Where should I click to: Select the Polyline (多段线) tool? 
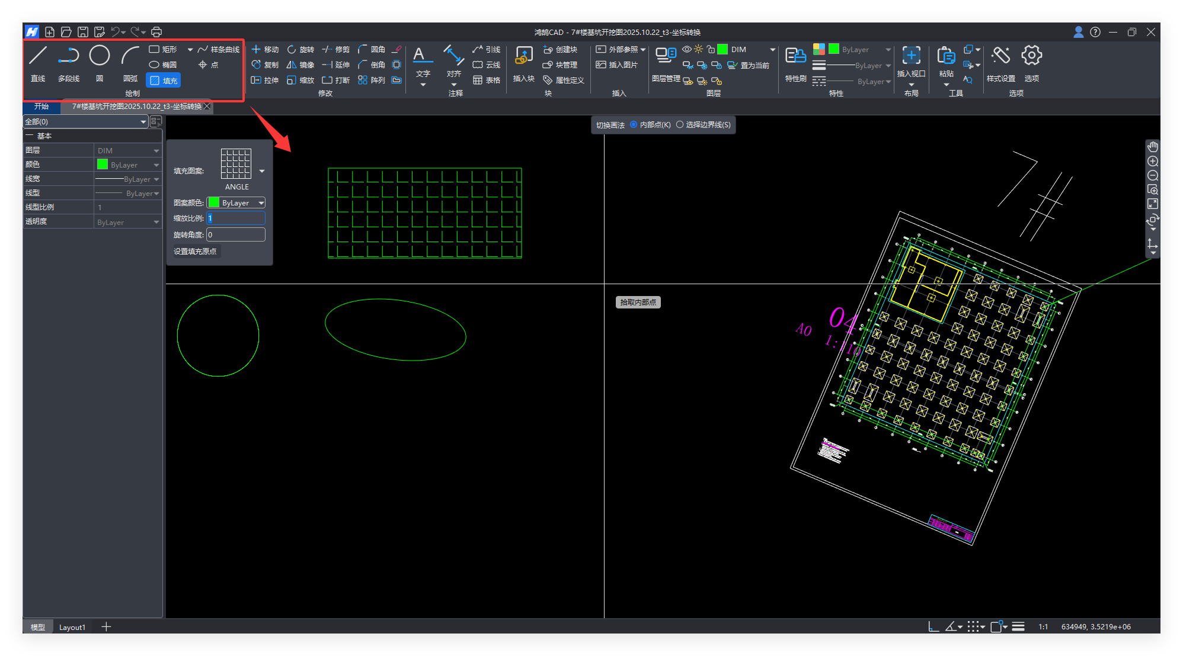(x=69, y=56)
